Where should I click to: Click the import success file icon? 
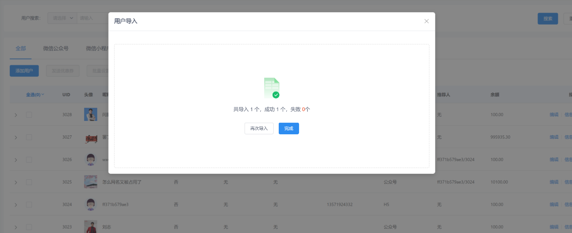pos(271,88)
